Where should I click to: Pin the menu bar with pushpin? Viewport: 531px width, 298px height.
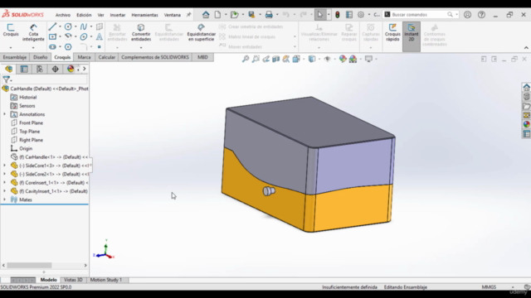pyautogui.click(x=188, y=15)
